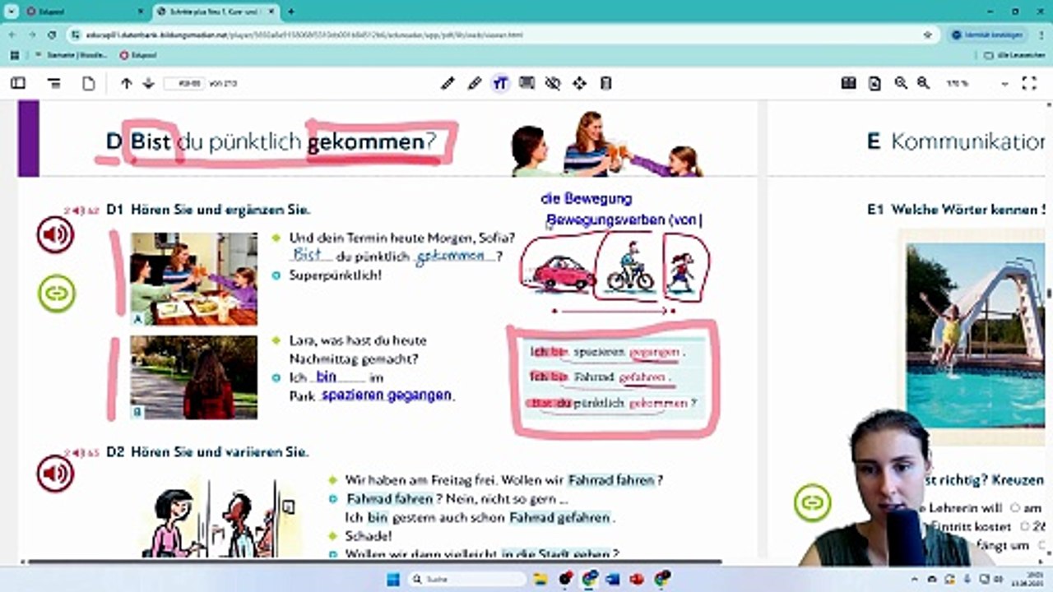Select the active Schritte plus Neu tab

(x=216, y=12)
